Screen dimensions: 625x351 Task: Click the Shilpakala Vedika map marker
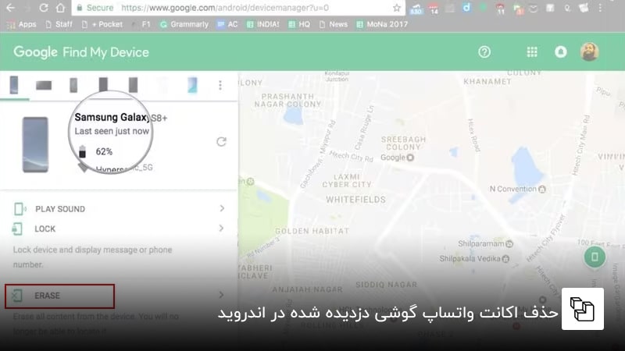coord(505,259)
